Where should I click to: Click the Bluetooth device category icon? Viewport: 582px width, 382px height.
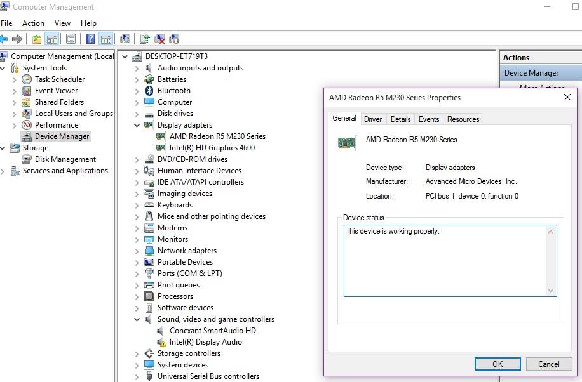pos(149,91)
